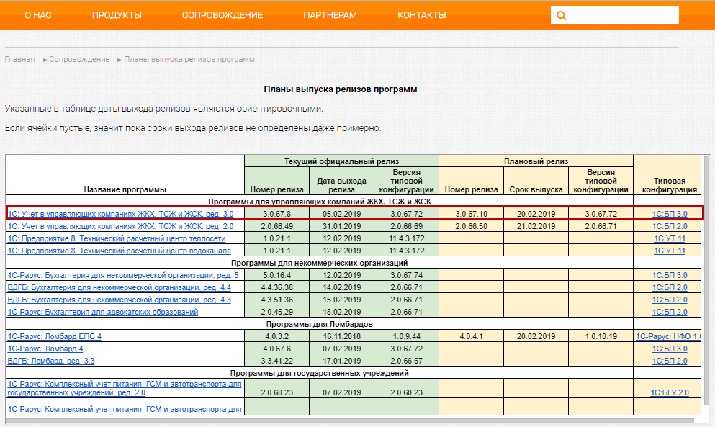
Task: Open the 1С-Рарус: Ломбард 4 link
Action: tap(45, 349)
